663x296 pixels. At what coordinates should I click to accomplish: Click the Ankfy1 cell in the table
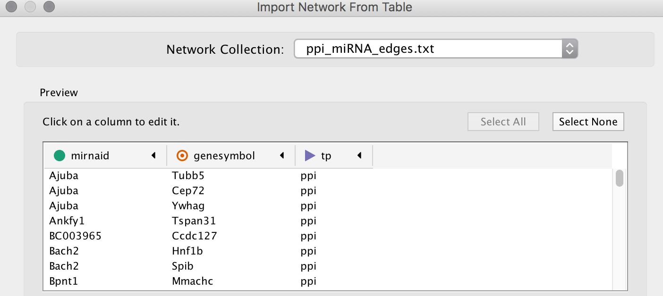(x=67, y=221)
